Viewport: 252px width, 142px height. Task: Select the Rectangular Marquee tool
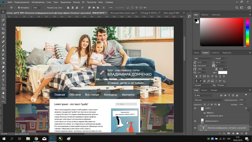(3, 16)
